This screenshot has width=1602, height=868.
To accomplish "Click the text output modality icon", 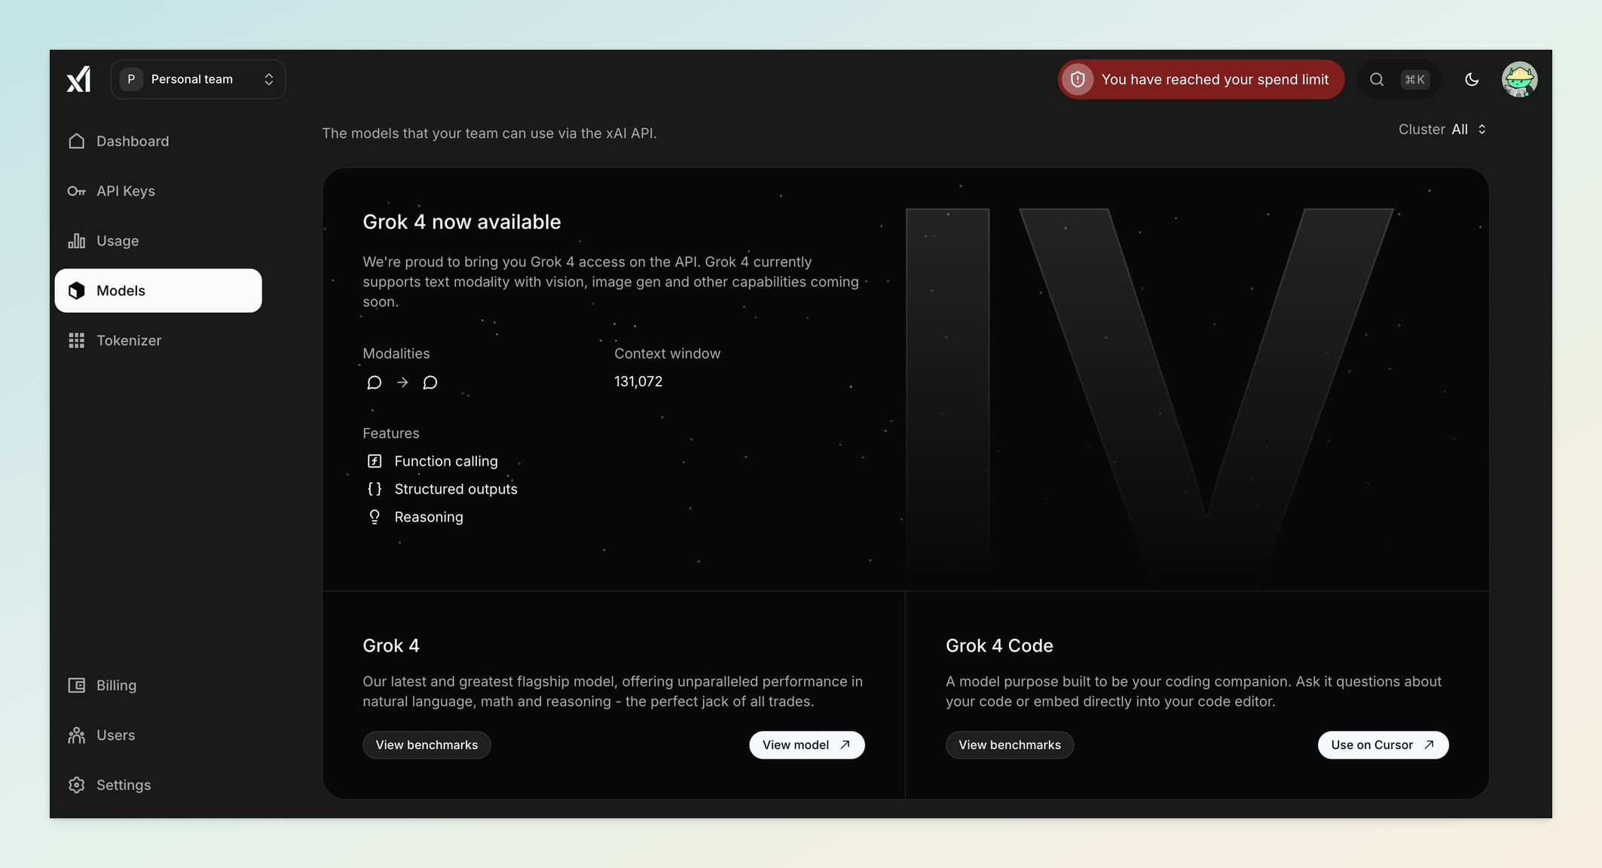I will [x=430, y=383].
